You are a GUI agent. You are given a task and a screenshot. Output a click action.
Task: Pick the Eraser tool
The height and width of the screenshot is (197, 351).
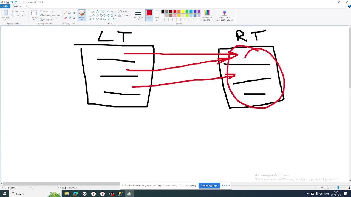65,18
